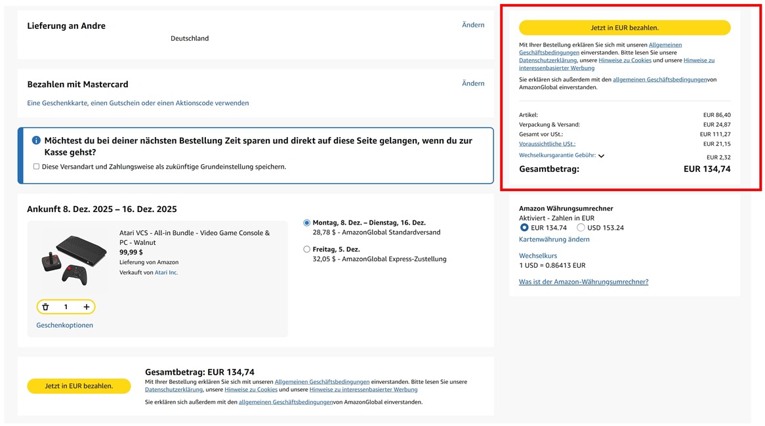The width and height of the screenshot is (765, 426).
Task: Click top yellow 'Jetzt in EUR bezahlen' button
Action: point(624,28)
